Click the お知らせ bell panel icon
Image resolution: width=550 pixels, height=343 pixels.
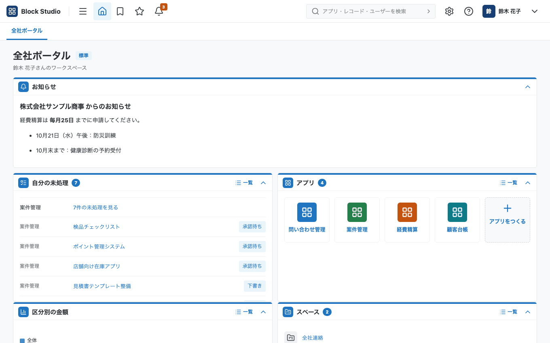click(x=23, y=87)
